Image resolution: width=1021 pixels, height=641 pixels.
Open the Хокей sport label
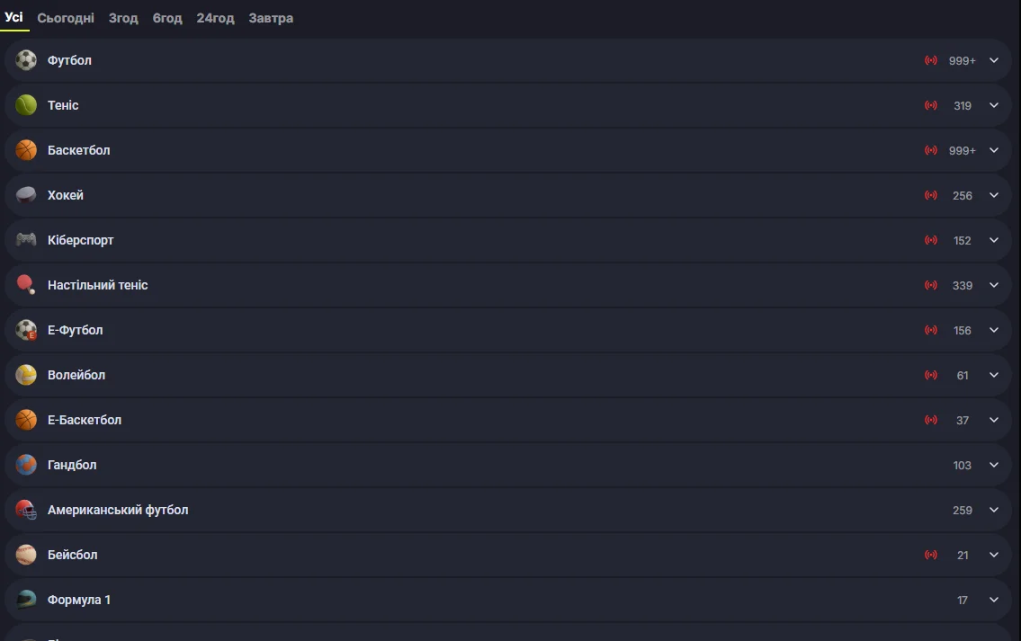[65, 195]
